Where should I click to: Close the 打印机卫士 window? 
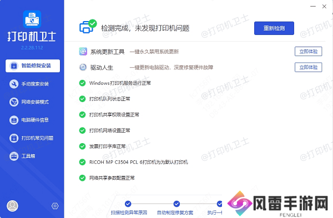(x=324, y=6)
